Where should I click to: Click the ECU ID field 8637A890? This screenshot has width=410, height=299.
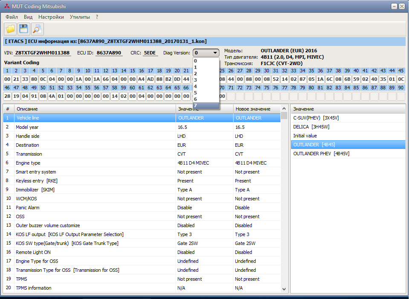pos(109,53)
